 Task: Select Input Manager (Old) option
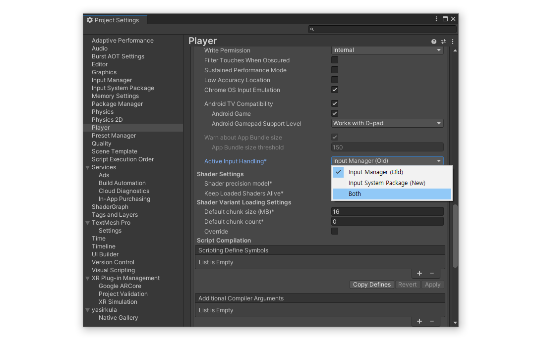[392, 172]
